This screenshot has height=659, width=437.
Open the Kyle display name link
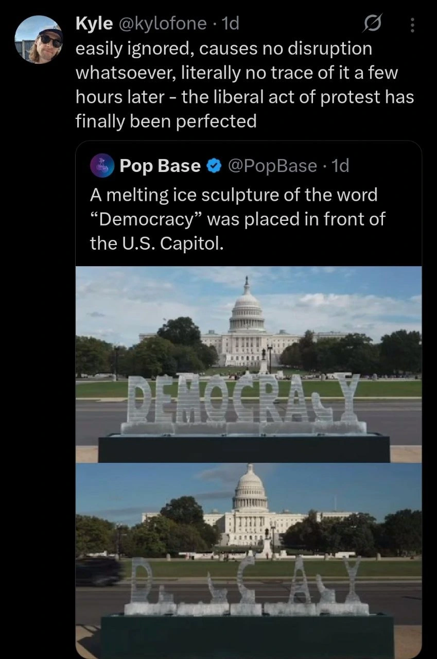click(x=95, y=23)
